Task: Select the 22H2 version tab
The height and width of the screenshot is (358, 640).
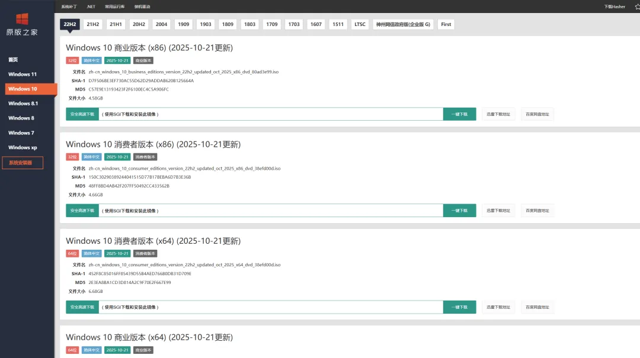Action: (70, 24)
